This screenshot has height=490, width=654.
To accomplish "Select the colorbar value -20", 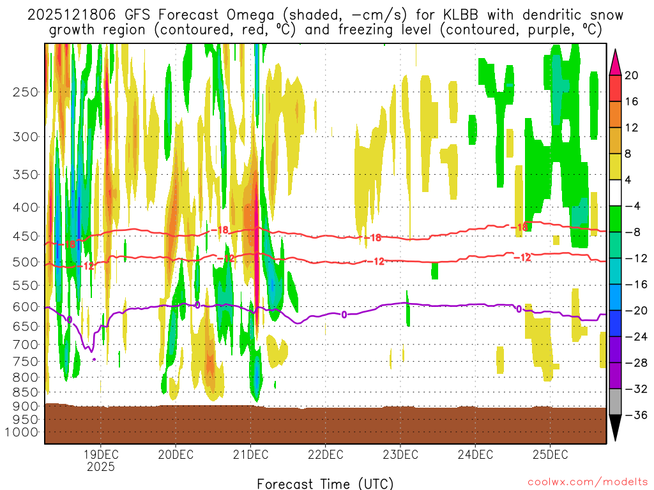I will pyautogui.click(x=636, y=311).
